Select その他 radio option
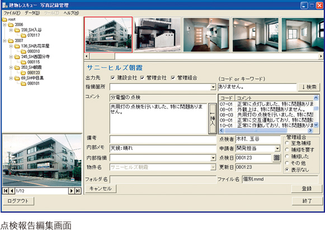 (287, 163)
